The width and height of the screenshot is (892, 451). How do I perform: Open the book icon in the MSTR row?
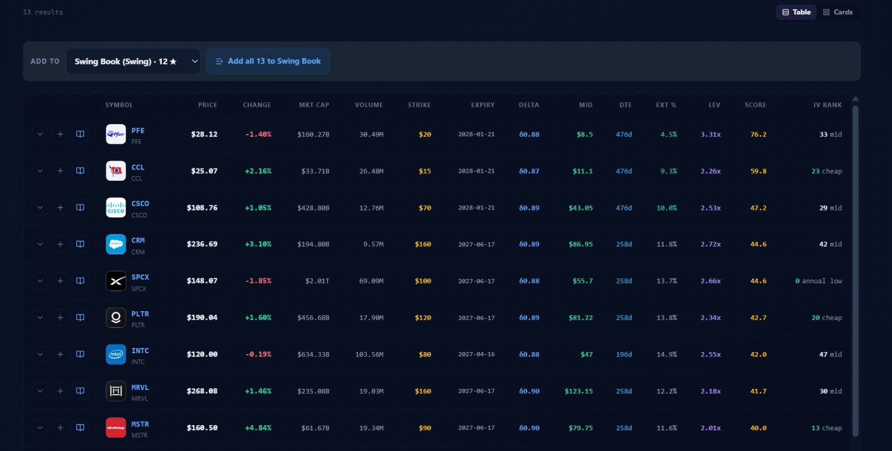(x=81, y=428)
